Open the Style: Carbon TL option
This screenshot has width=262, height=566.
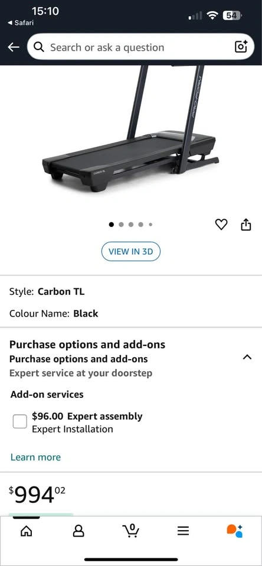(x=47, y=291)
